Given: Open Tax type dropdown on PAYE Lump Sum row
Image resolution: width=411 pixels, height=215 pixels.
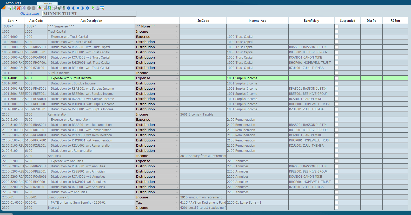Looking at the screenshot, I should pos(177,203).
